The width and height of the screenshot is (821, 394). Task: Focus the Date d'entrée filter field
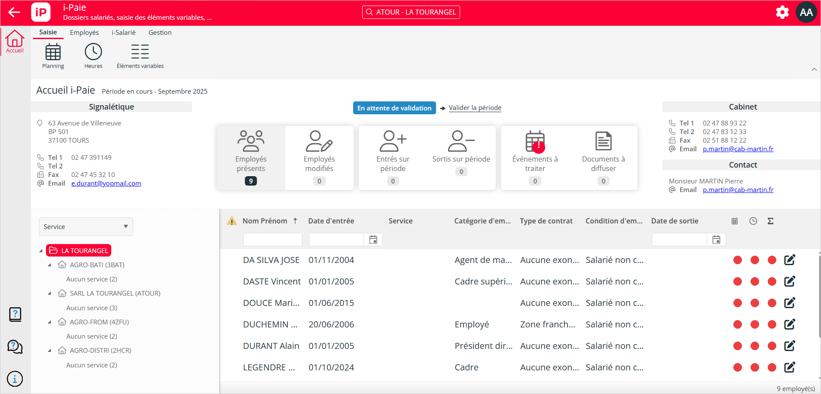tap(336, 240)
